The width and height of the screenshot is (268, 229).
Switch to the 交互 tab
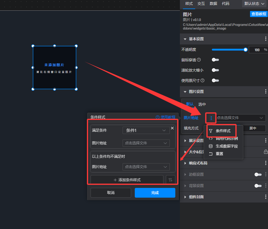(201, 4)
